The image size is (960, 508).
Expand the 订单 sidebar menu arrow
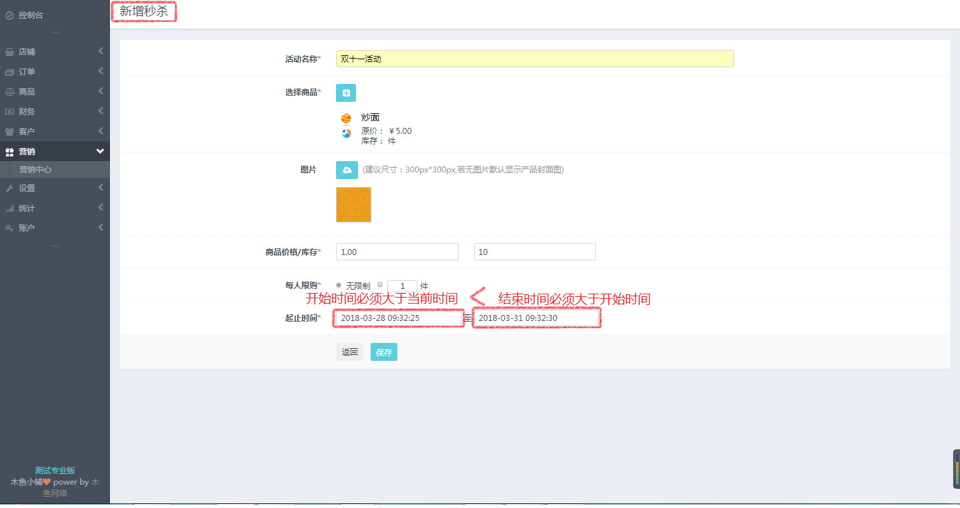[x=101, y=71]
